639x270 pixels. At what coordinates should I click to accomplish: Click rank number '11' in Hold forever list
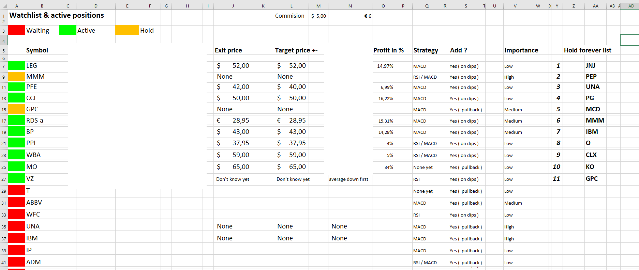[x=556, y=179]
